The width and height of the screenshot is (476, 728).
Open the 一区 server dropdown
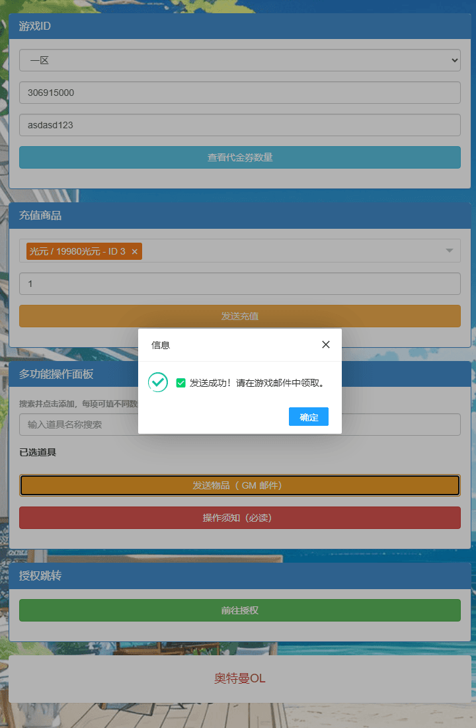click(239, 60)
